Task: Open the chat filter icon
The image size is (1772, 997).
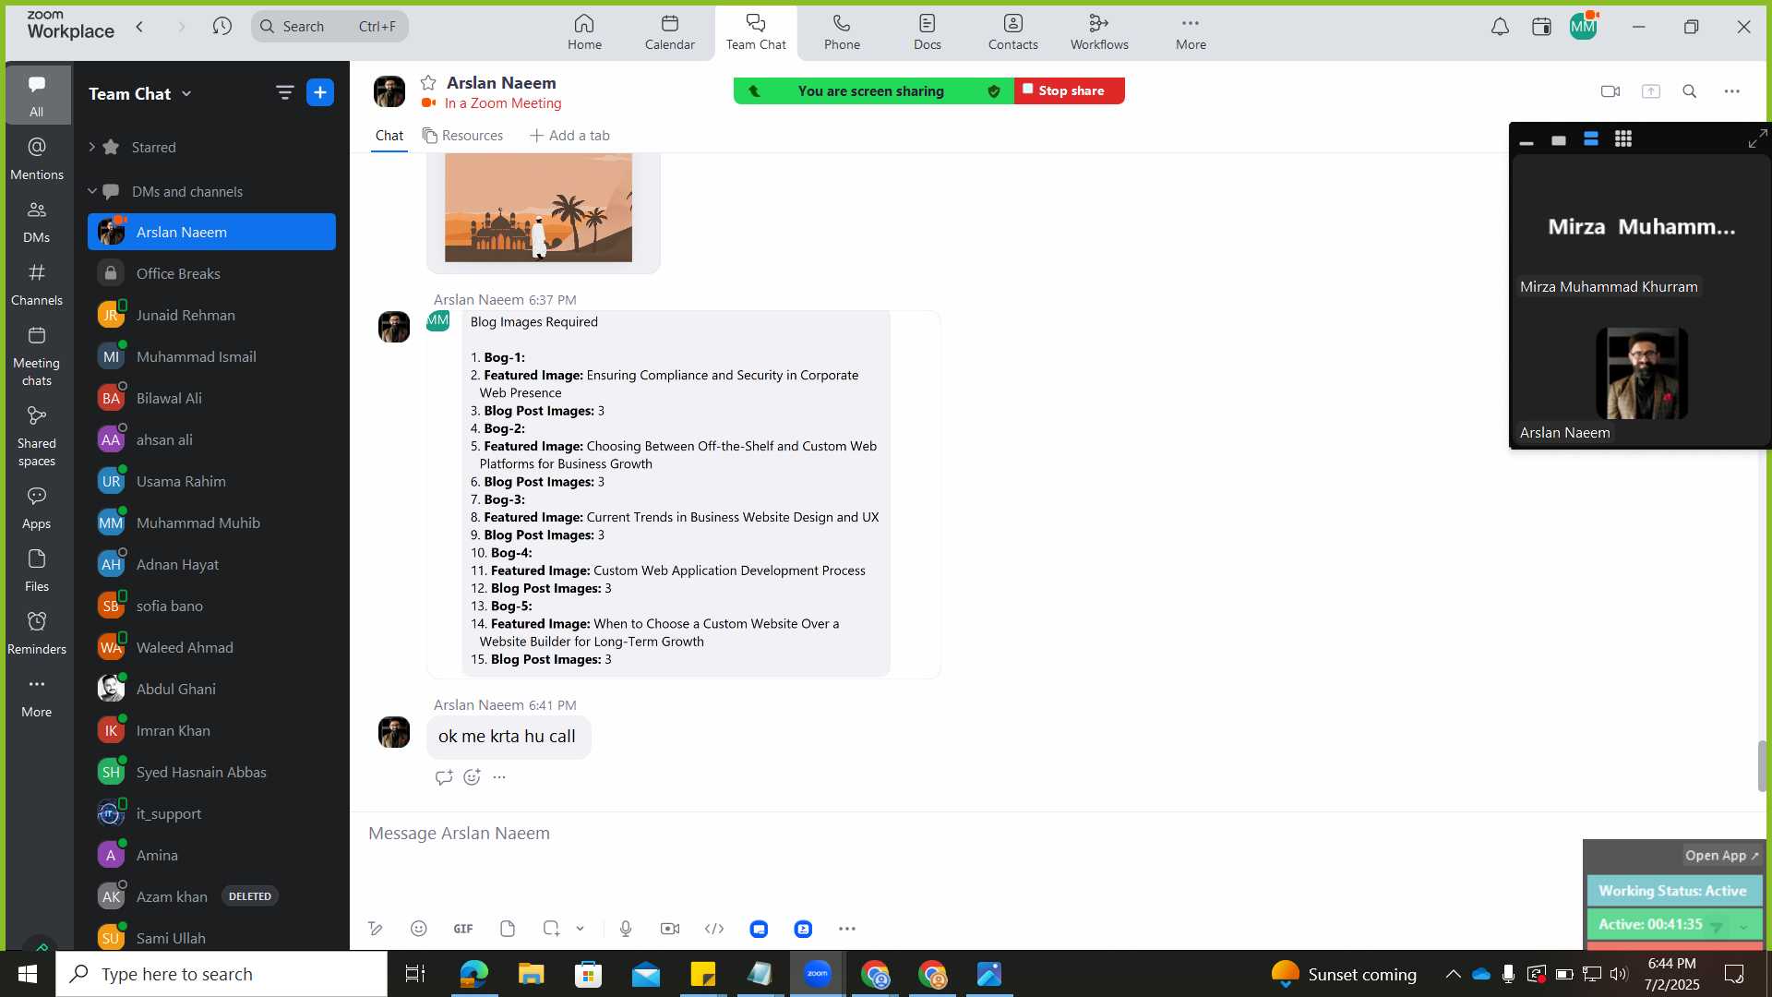Action: (x=284, y=92)
